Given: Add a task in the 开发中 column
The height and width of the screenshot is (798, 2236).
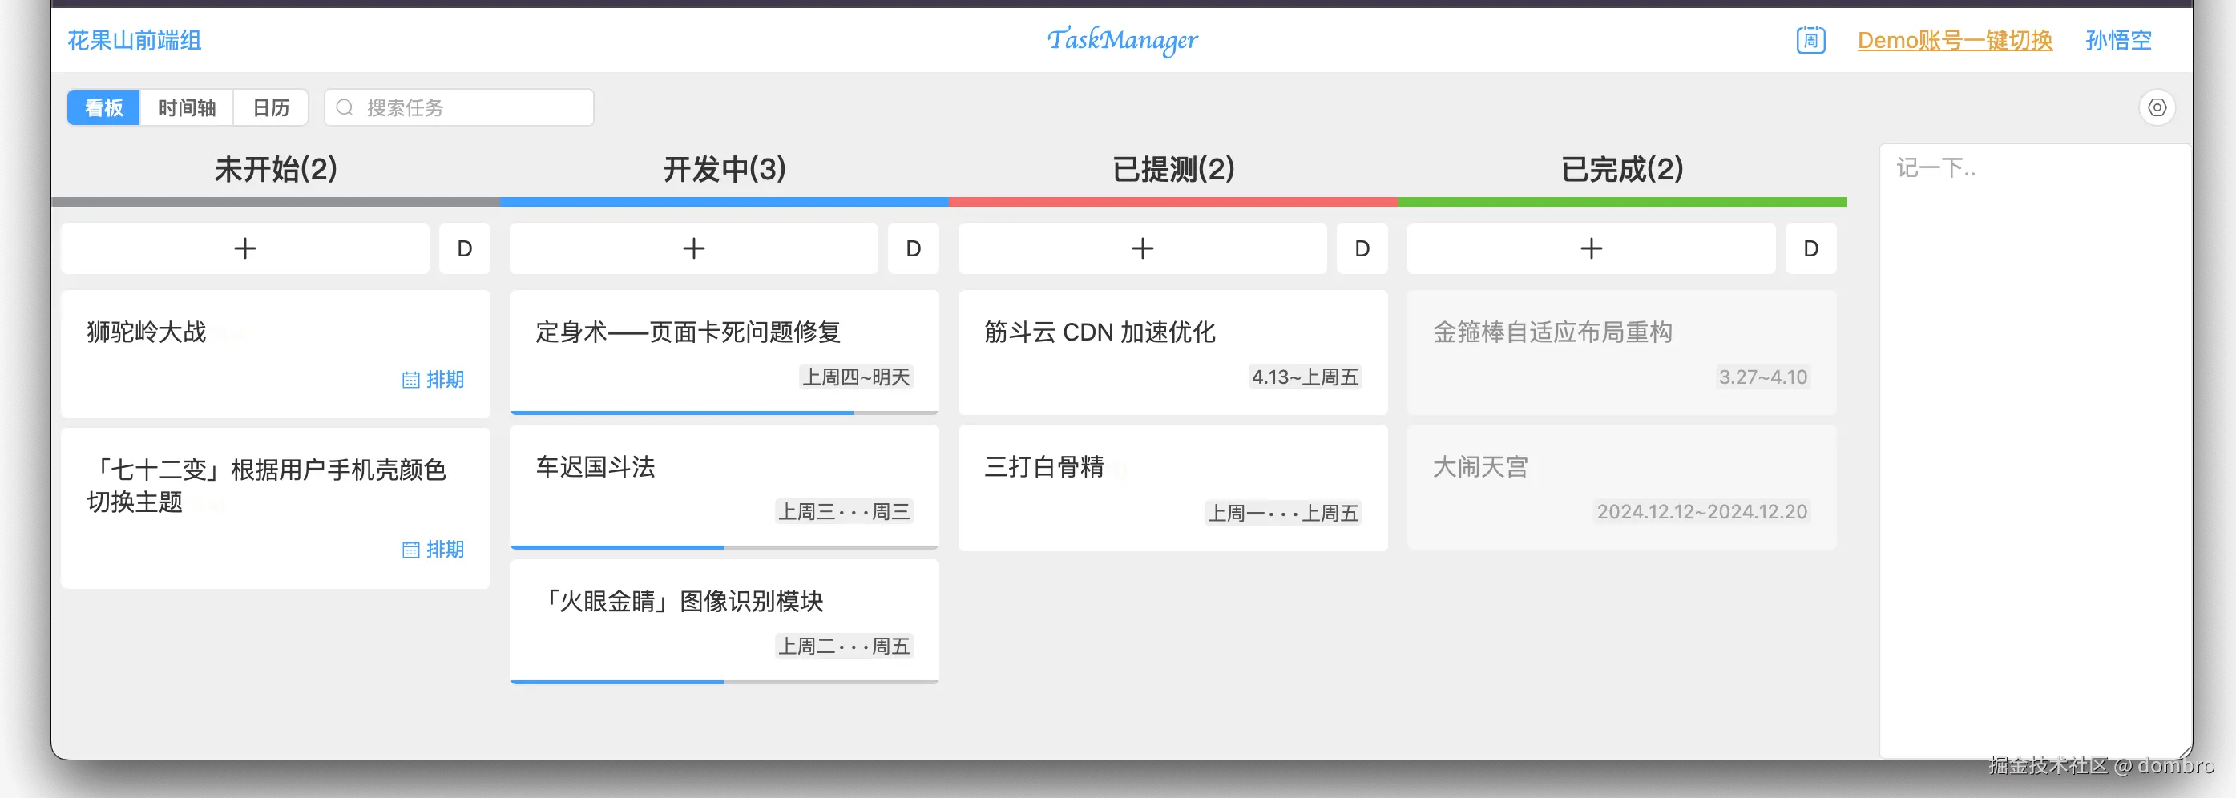Looking at the screenshot, I should 693,249.
